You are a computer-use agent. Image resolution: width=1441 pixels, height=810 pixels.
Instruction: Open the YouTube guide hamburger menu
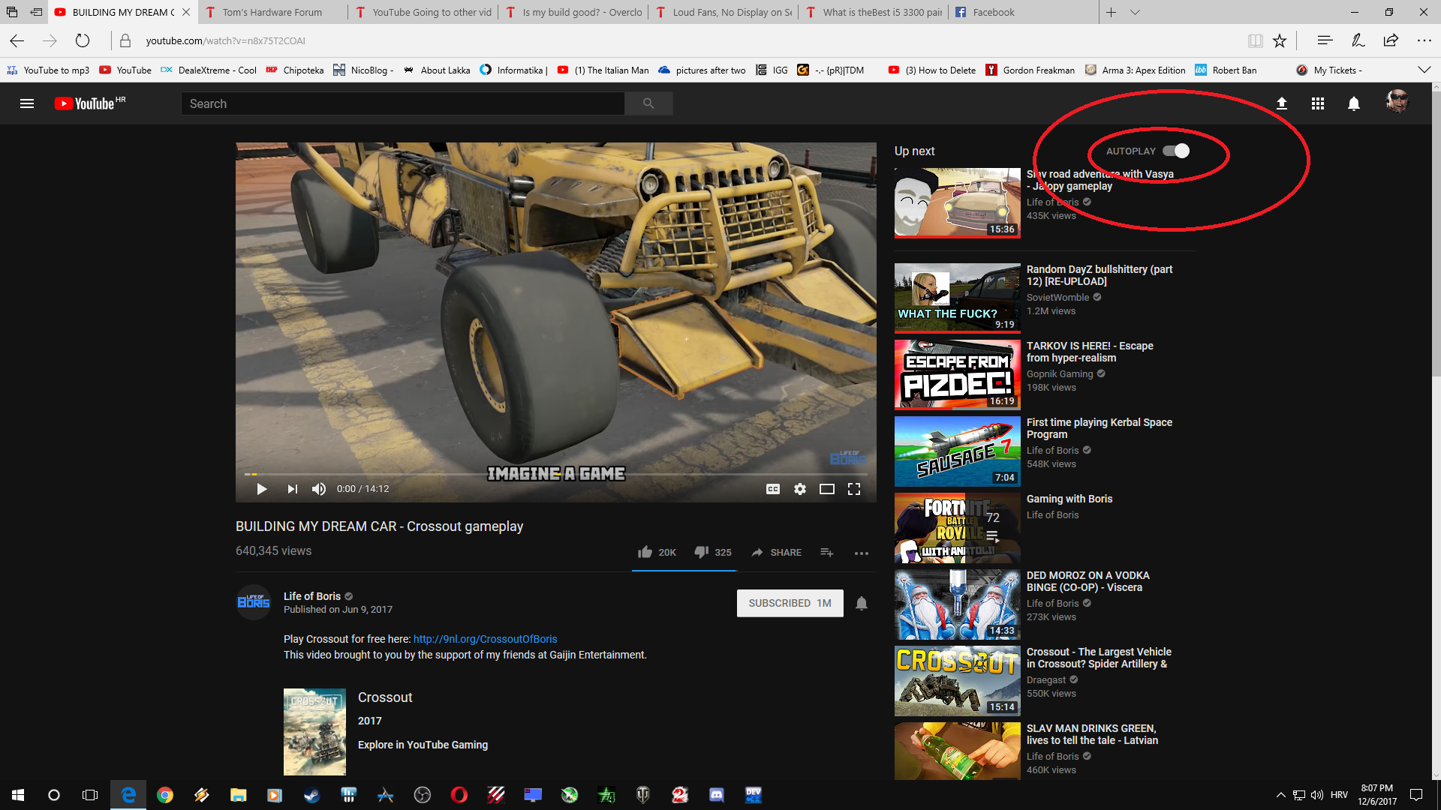pyautogui.click(x=27, y=103)
